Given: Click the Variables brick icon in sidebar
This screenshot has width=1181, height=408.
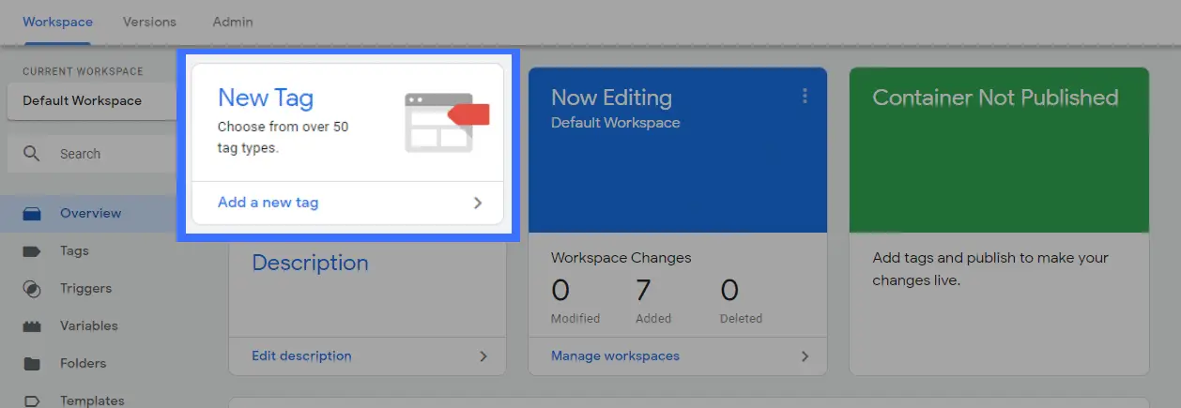Looking at the screenshot, I should click(32, 326).
